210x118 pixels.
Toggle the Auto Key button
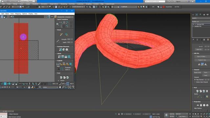click(x=172, y=114)
